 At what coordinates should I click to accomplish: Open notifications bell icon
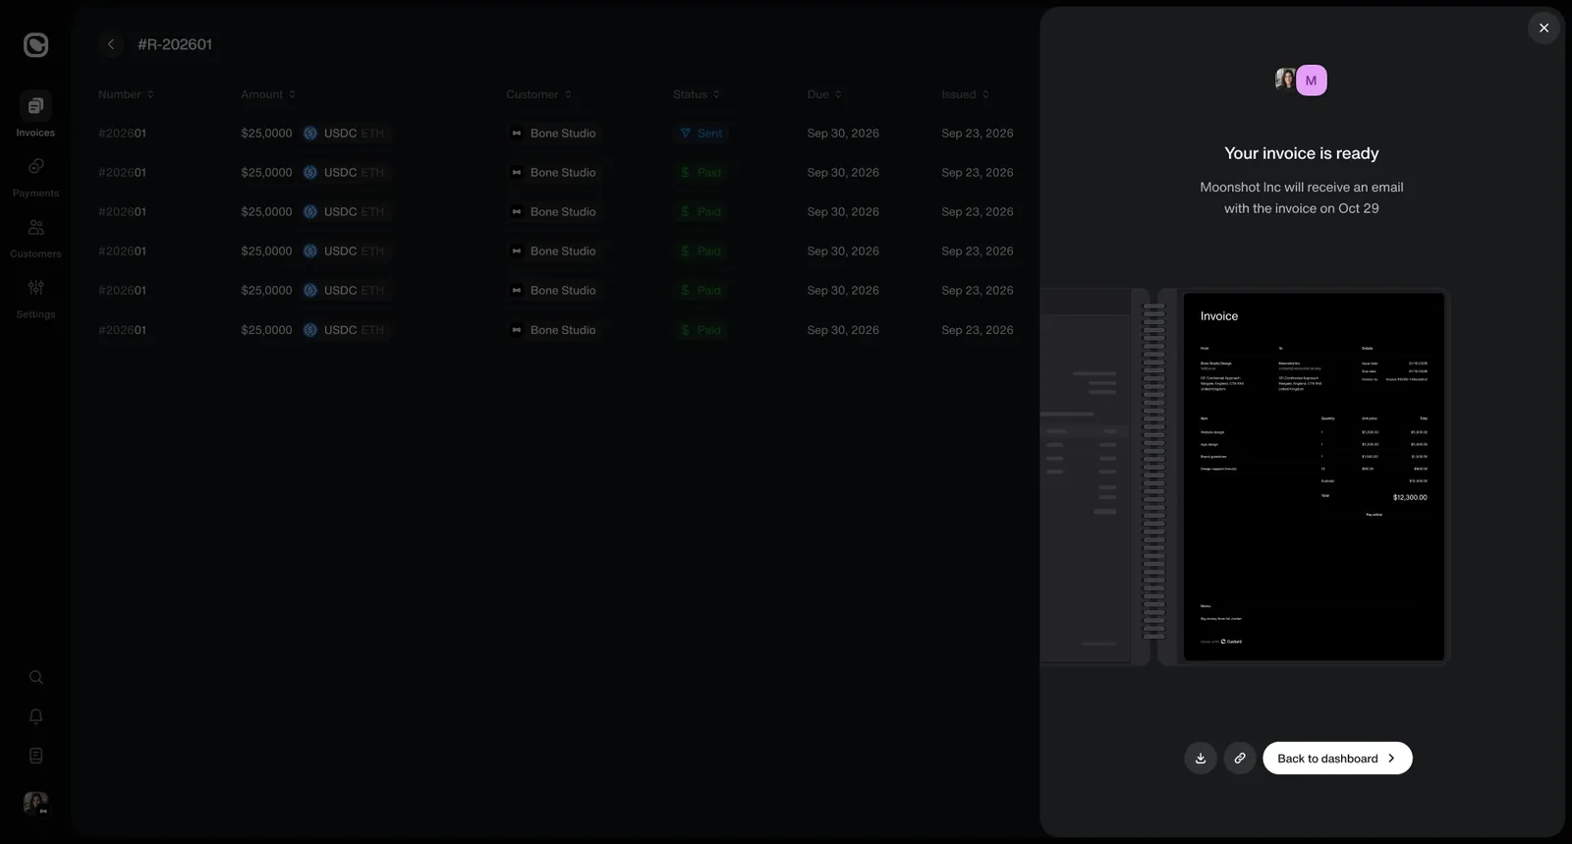click(x=36, y=716)
